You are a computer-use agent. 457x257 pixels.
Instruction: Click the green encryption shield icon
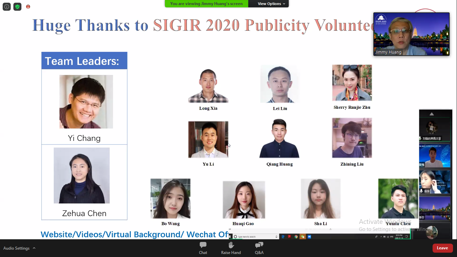(x=17, y=7)
